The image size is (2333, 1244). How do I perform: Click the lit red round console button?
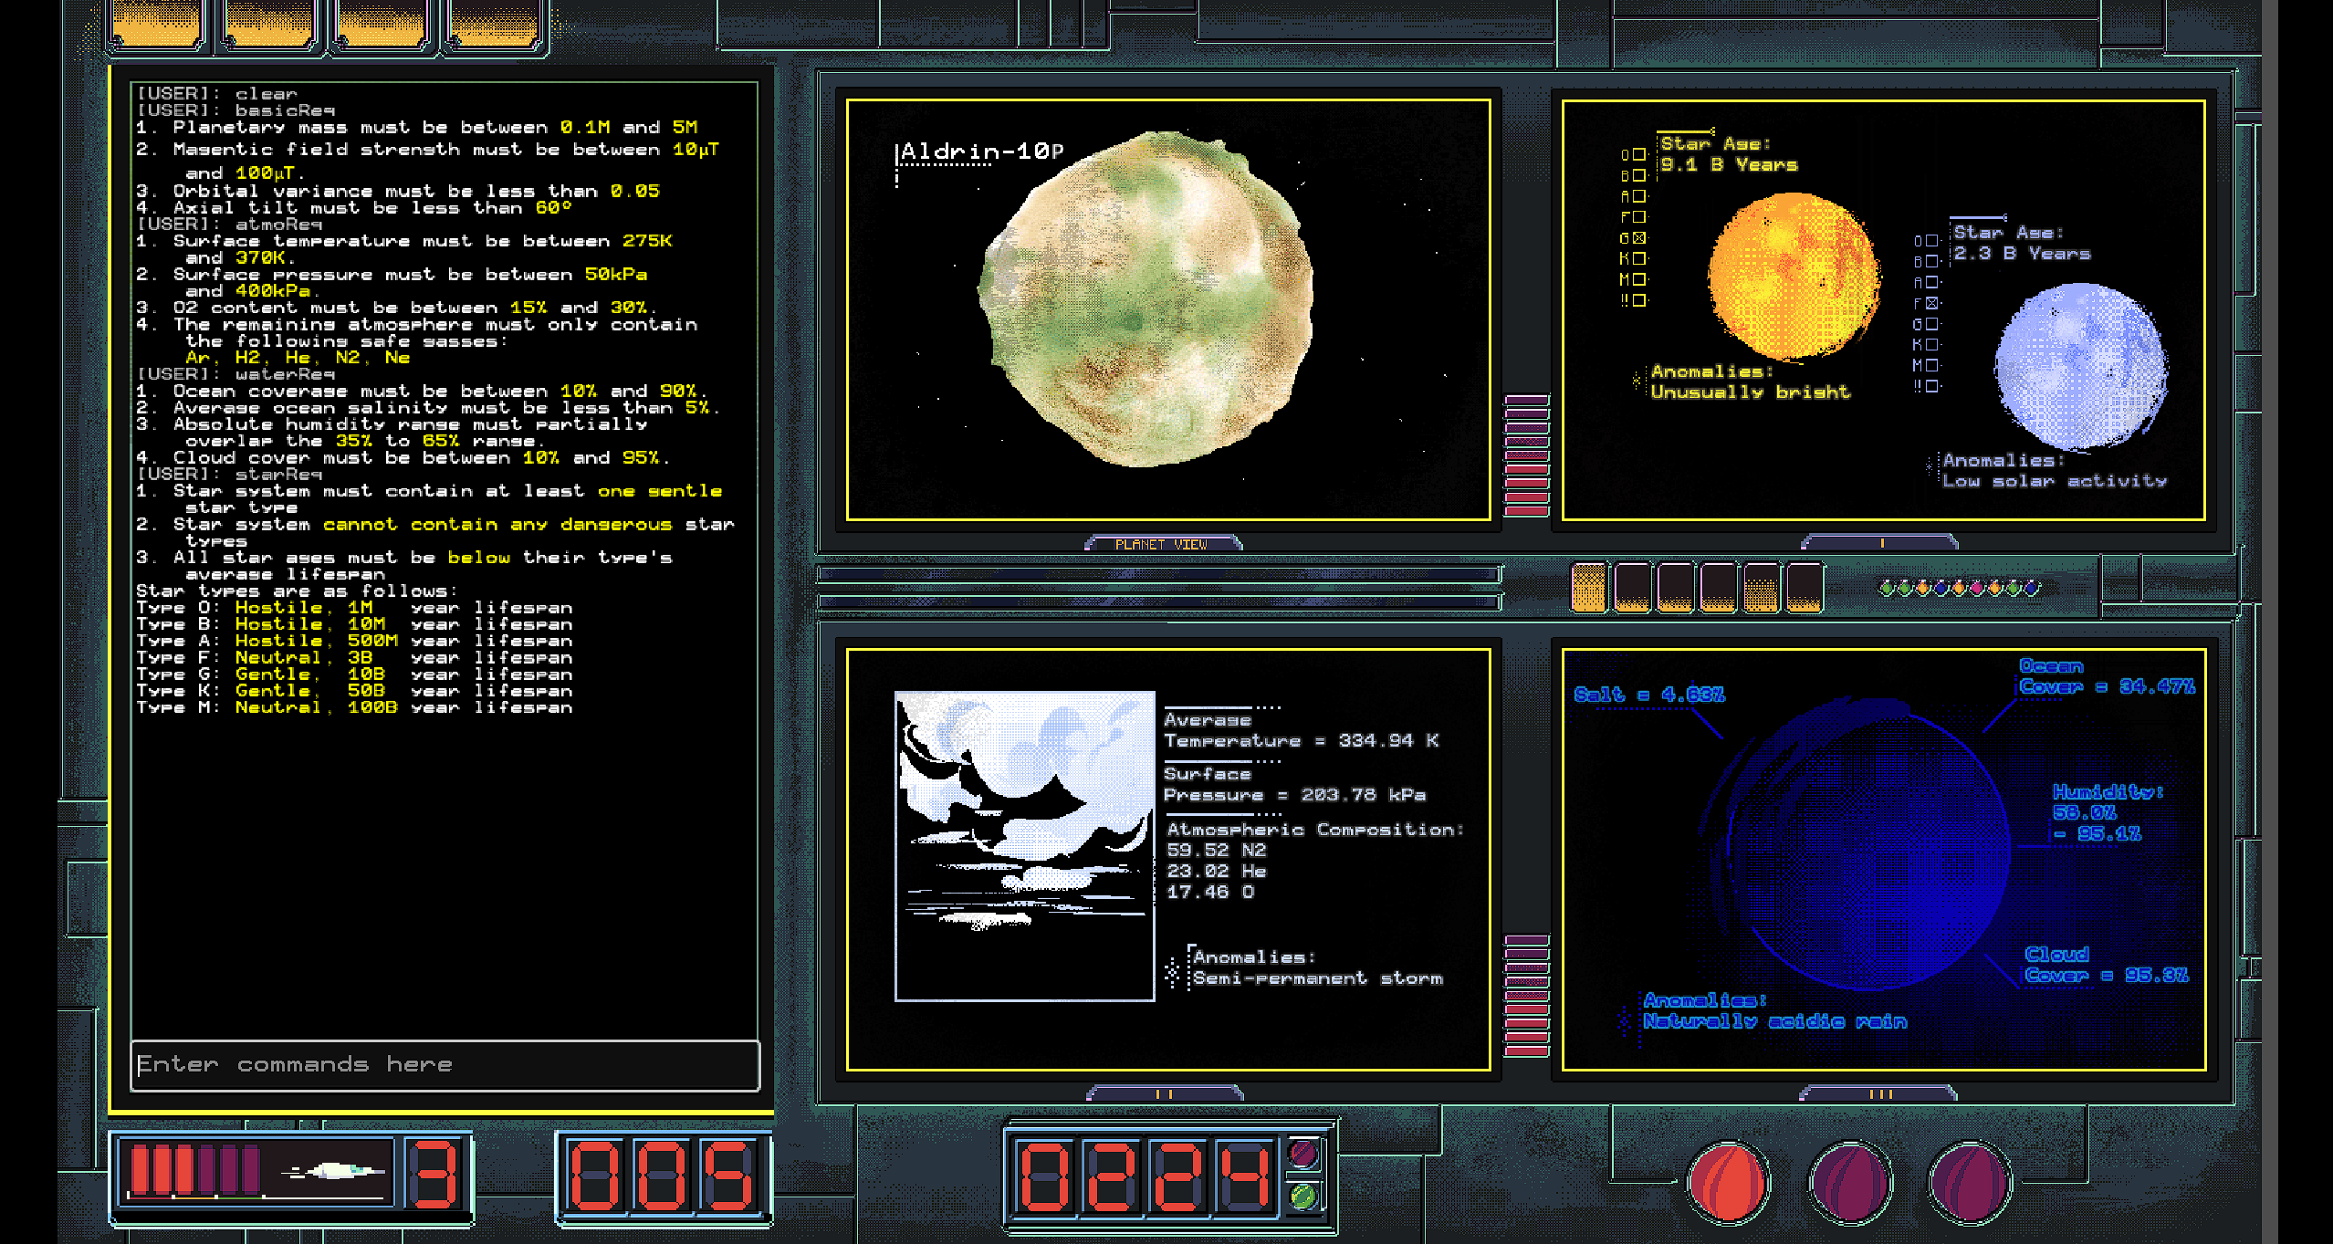(1727, 1183)
